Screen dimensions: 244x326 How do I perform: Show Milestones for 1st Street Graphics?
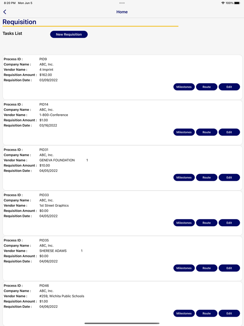[184, 223]
